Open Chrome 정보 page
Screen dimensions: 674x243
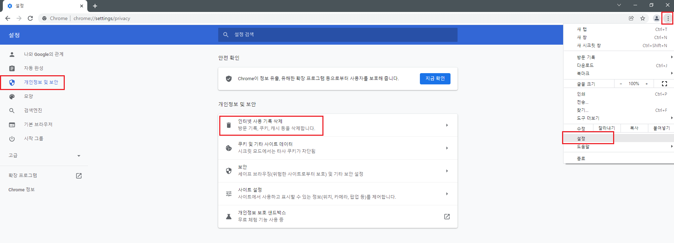21,190
